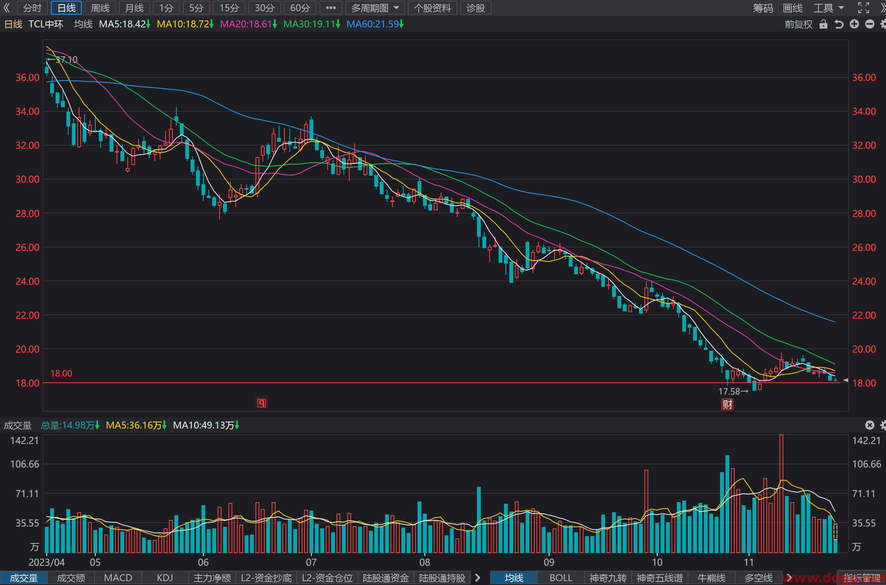Enter fullscreen chart mode
This screenshot has width=886, height=585.
coord(864,8)
